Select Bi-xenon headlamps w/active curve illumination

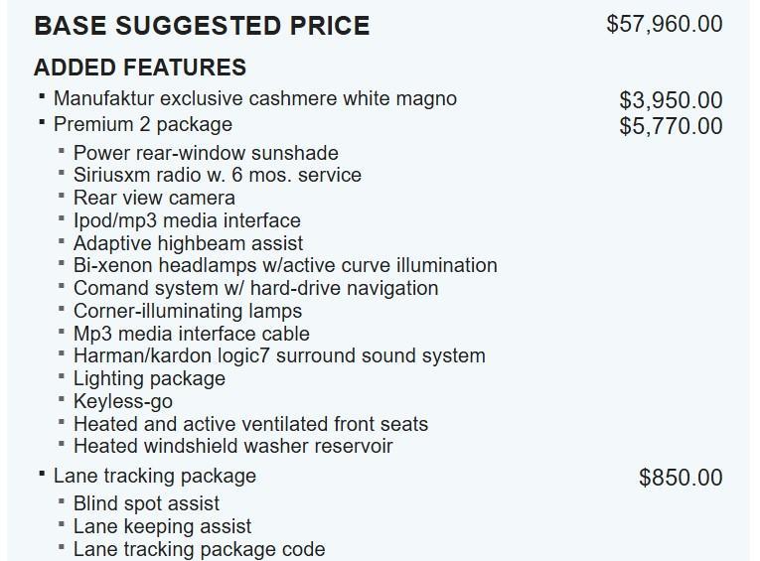(285, 265)
